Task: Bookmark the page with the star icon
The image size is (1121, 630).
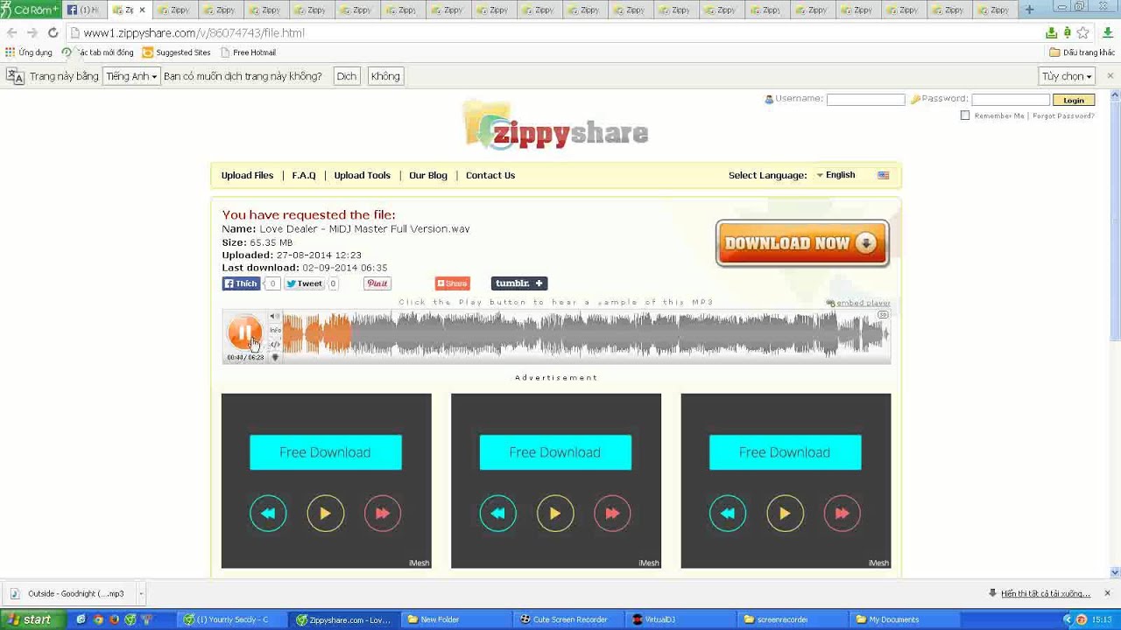Action: 1083,32
